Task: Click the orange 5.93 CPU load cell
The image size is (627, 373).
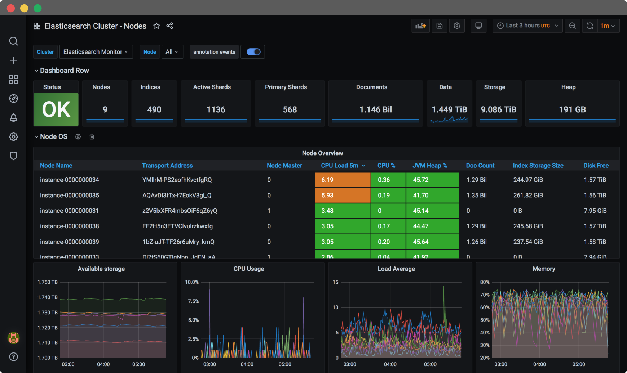Action: point(343,196)
